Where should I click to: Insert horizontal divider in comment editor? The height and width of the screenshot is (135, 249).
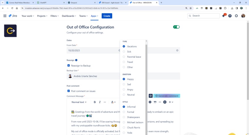(x=160, y=102)
